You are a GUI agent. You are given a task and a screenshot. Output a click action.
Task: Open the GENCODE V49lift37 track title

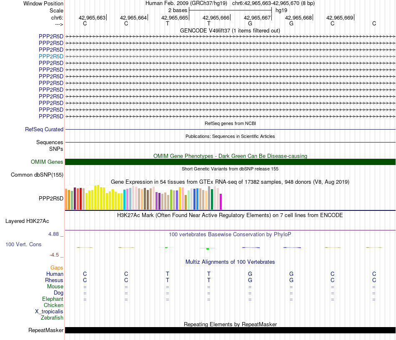(x=230, y=30)
